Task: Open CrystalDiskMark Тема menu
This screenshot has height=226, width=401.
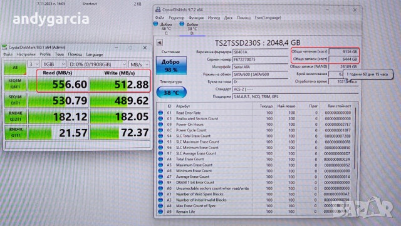Action: 59,54
